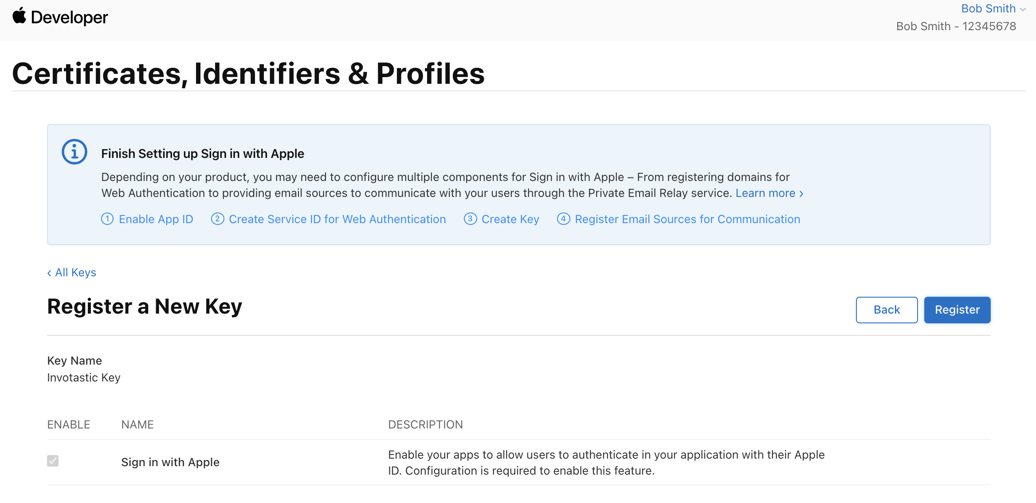Open the Bob Smith account dropdown
Viewport: 1036px width, 503px height.
click(x=993, y=8)
